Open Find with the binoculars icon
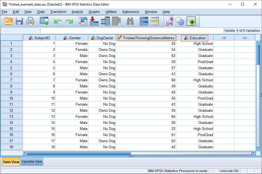The image size is (262, 174). (x=130, y=21)
